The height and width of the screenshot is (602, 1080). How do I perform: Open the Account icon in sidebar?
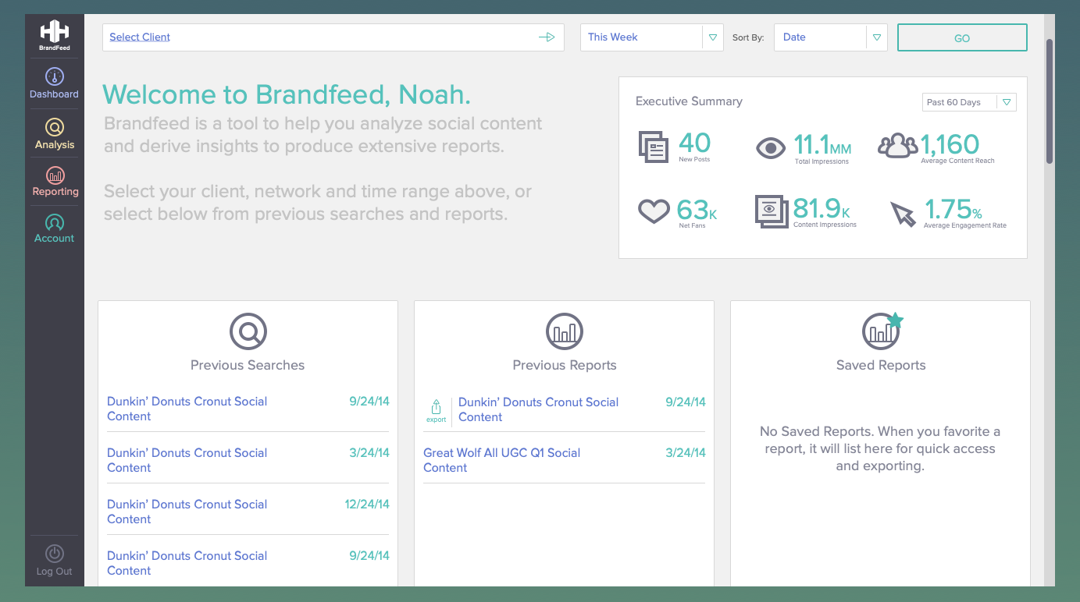[55, 222]
